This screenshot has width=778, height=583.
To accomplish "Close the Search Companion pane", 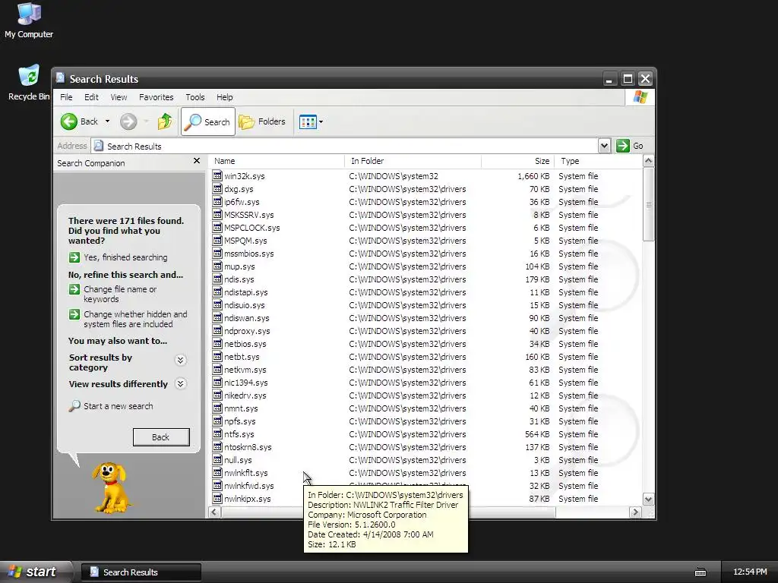I will pos(197,161).
